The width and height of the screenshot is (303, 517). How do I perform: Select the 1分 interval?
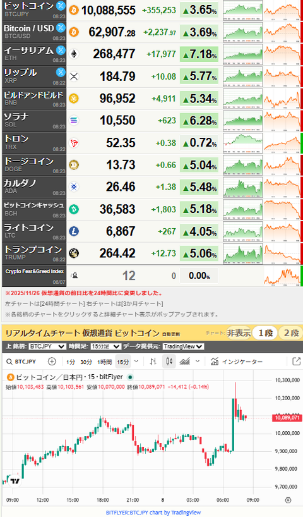tap(71, 362)
